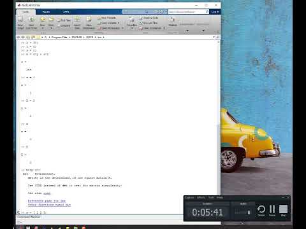The height and width of the screenshot is (229, 306).
Task: Click the MATLAB path segment
Action: pos(76,38)
